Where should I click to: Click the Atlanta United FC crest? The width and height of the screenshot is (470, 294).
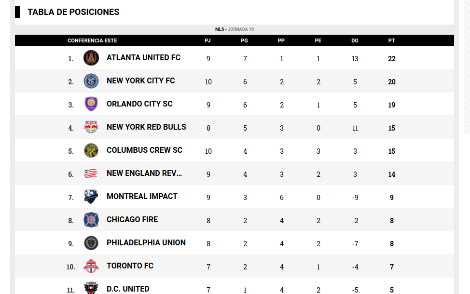point(91,58)
